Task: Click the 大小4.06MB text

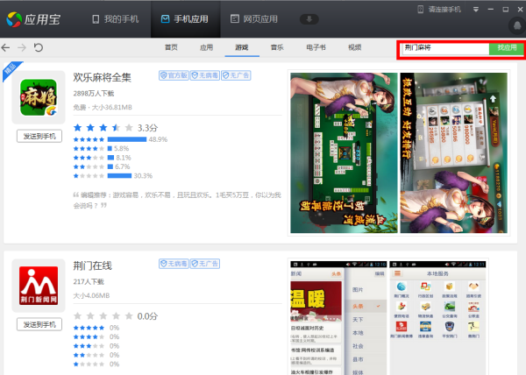Action: [91, 295]
